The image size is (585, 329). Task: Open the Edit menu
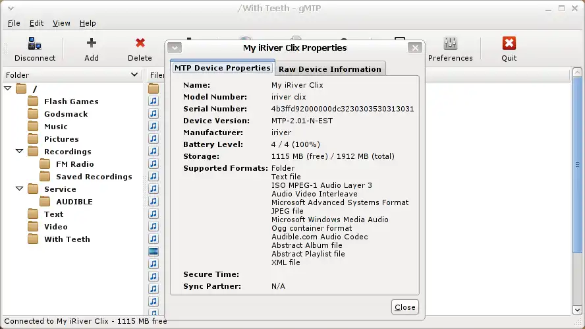(37, 23)
